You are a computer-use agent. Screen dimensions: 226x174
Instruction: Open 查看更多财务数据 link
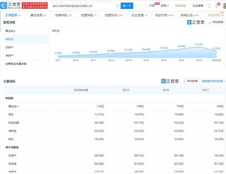pyautogui.click(x=213, y=81)
